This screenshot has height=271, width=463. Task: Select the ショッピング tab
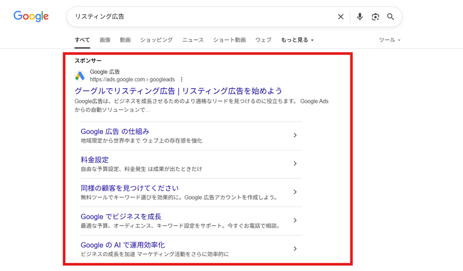pos(156,40)
